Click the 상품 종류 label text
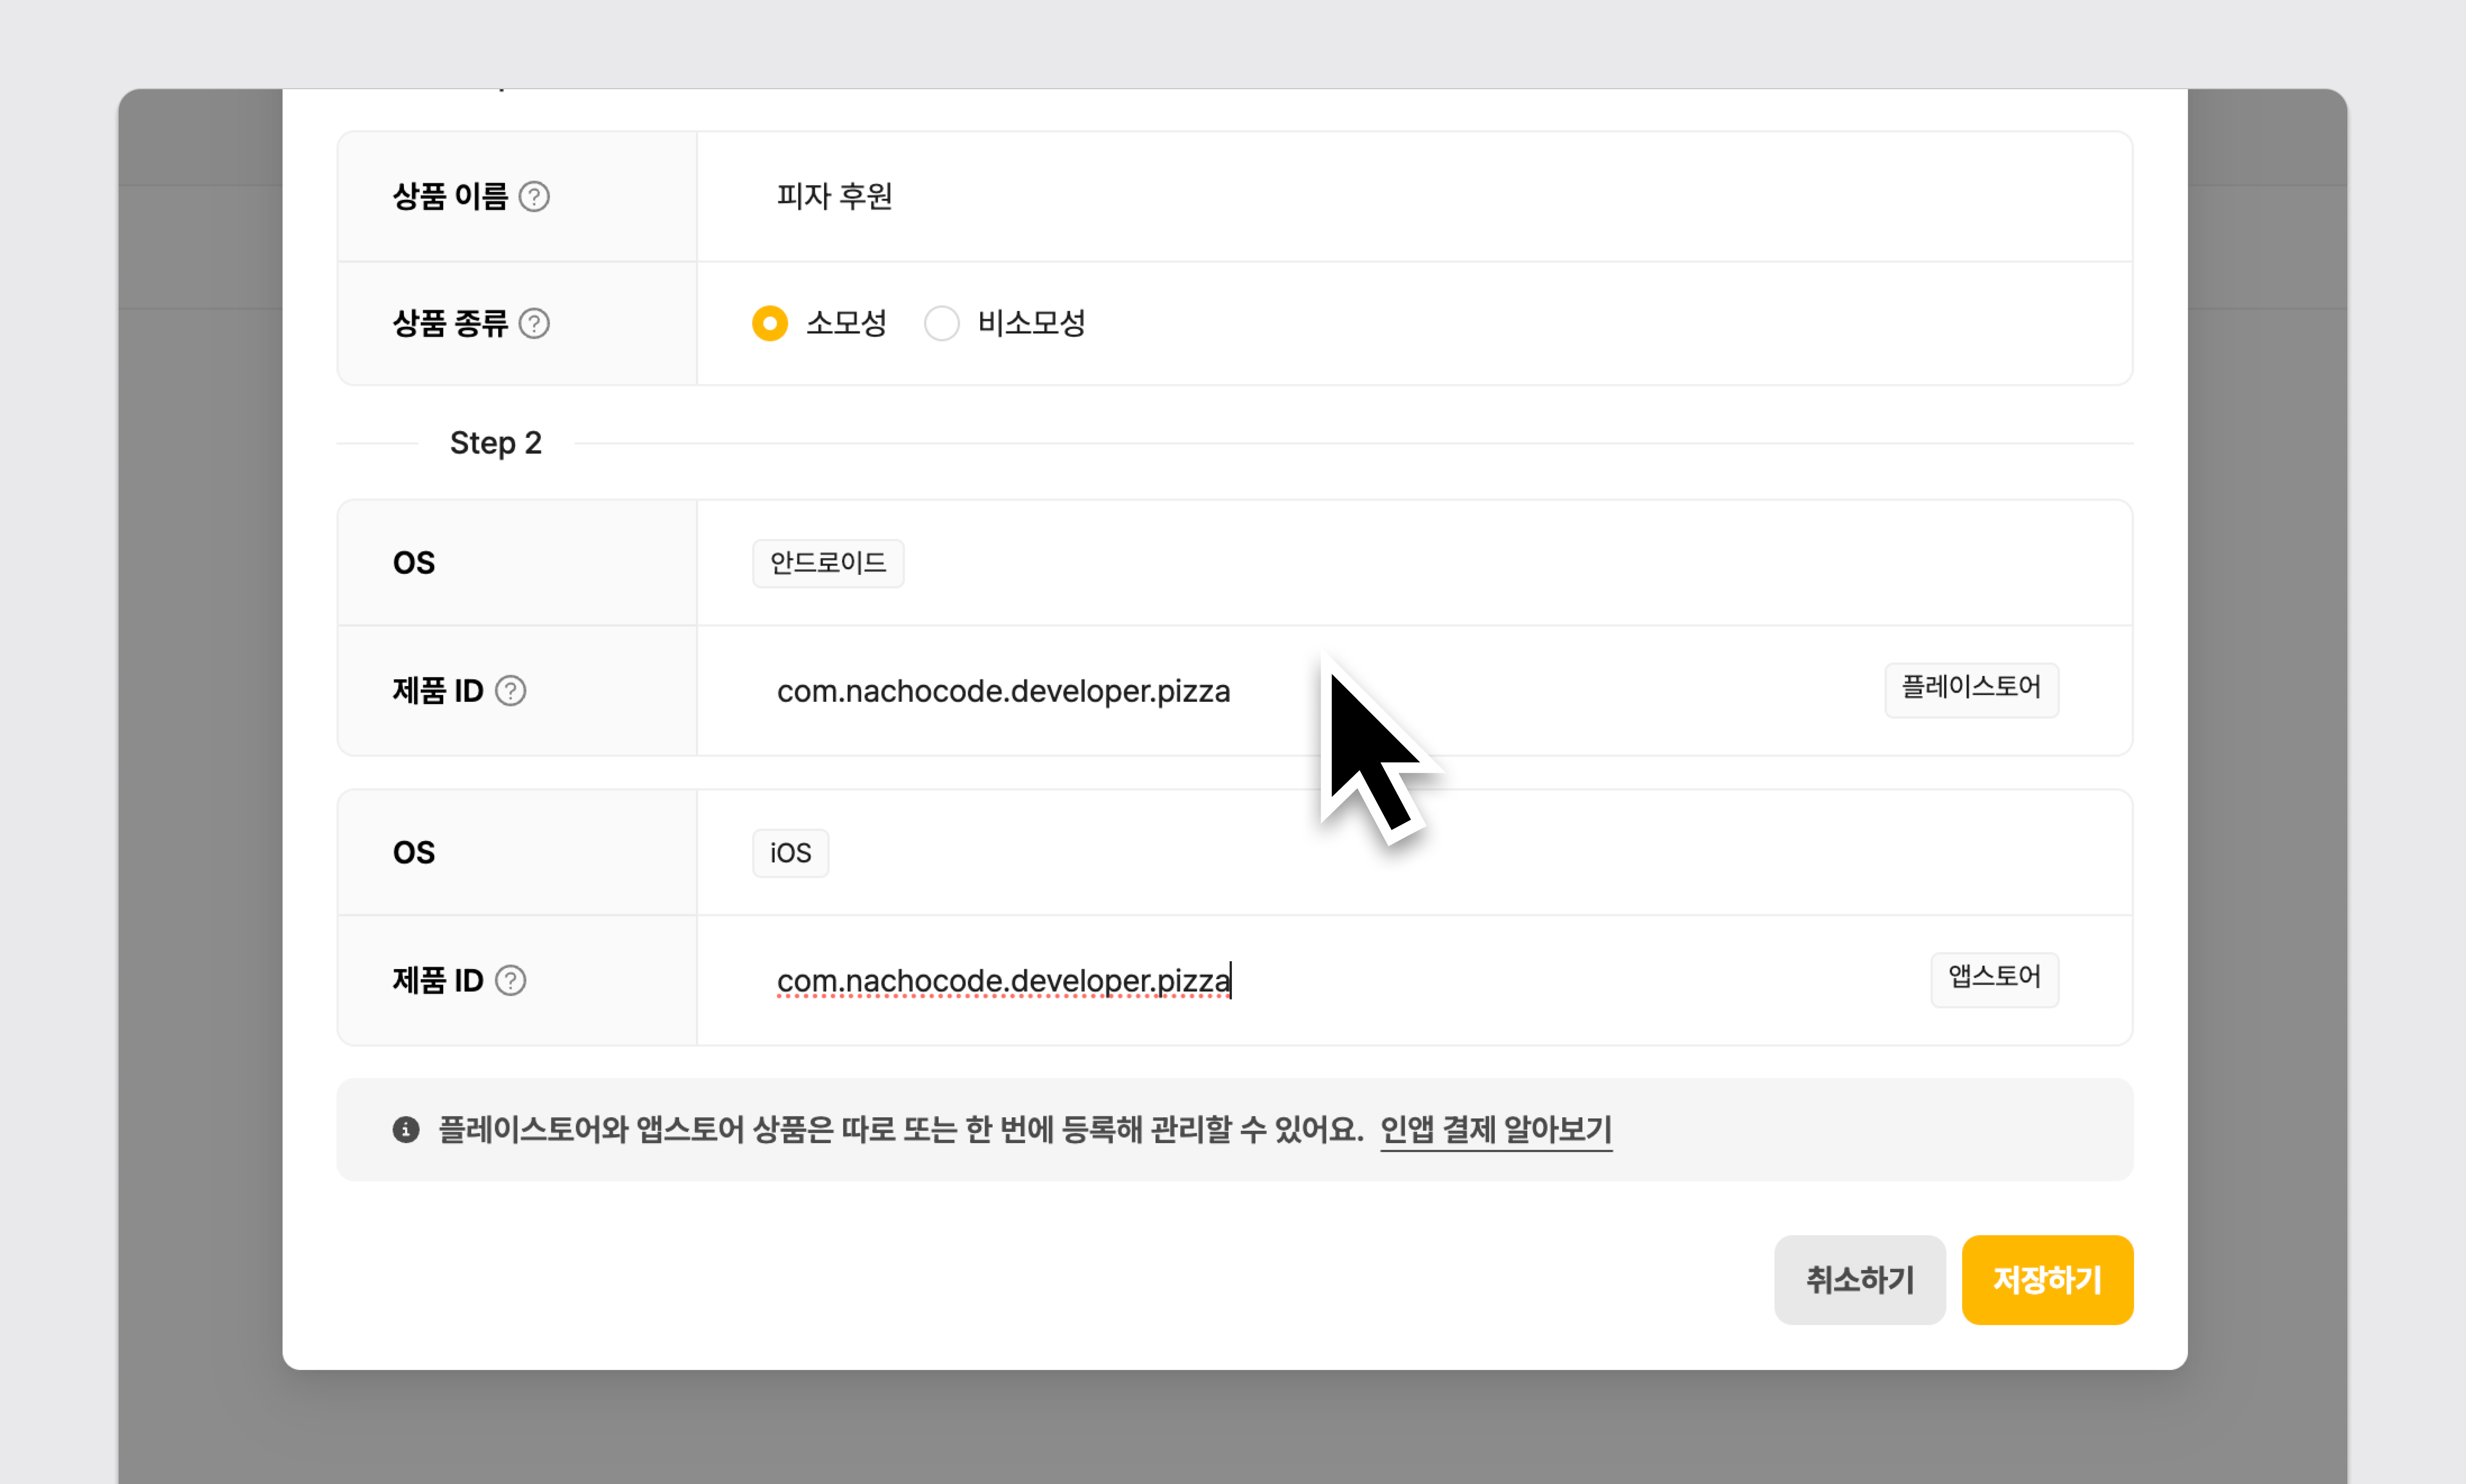 450,323
